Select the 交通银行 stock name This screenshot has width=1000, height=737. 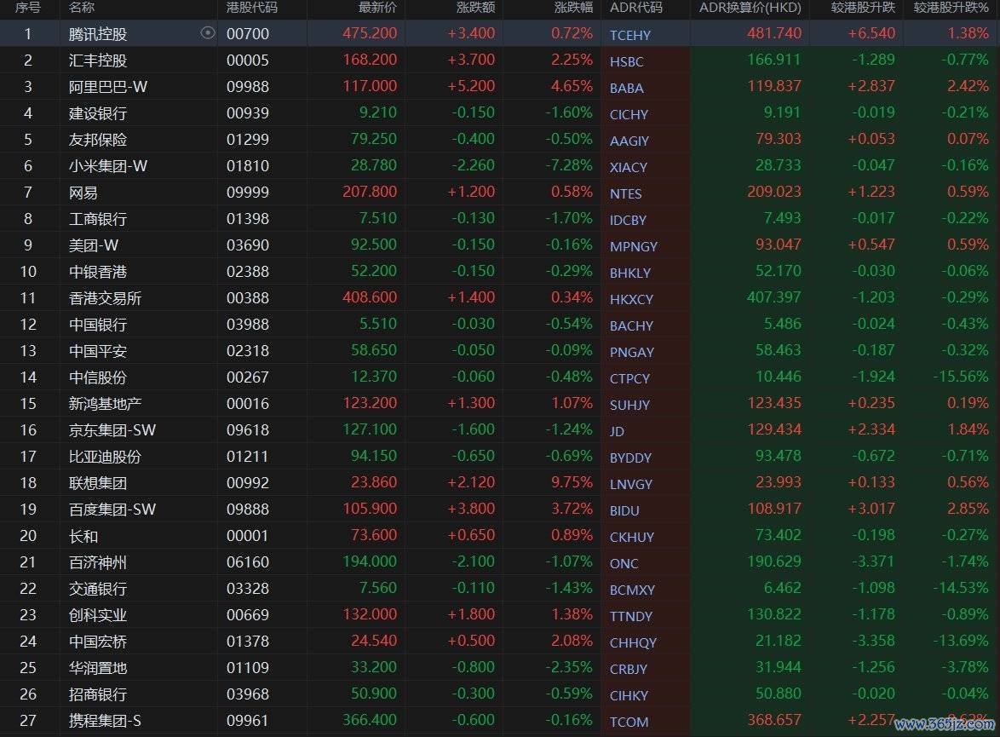tap(98, 589)
